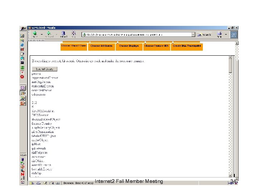Click the green Back arrow in Mozilla

35,34
